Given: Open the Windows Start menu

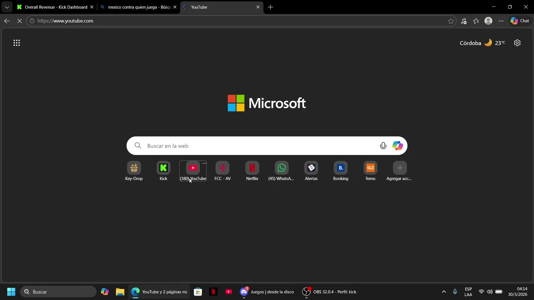Looking at the screenshot, I should (x=11, y=292).
